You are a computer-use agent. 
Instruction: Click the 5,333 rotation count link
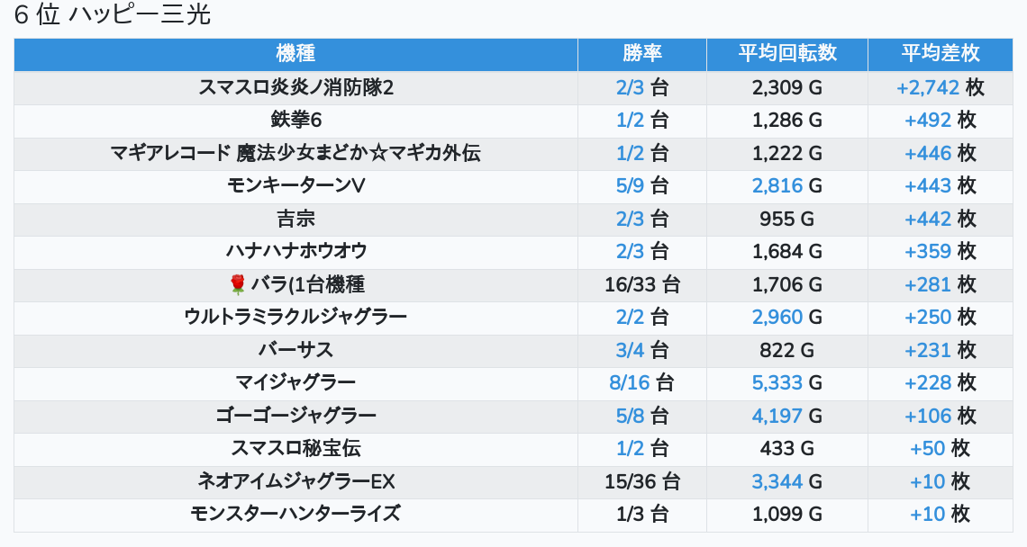pos(777,383)
